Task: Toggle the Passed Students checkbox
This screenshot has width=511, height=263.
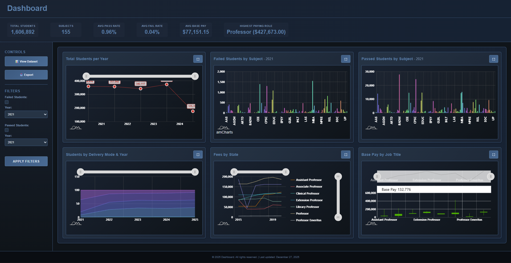Action: [x=7, y=130]
